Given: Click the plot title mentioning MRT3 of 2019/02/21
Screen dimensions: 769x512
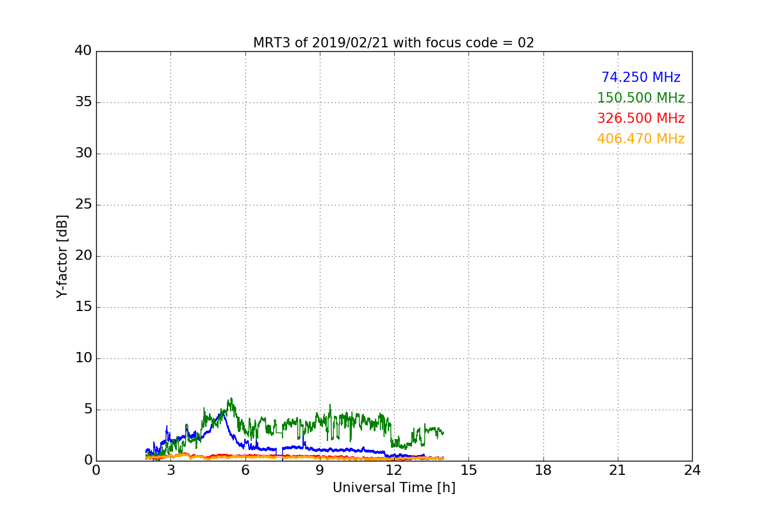Looking at the screenshot, I should pos(393,43).
